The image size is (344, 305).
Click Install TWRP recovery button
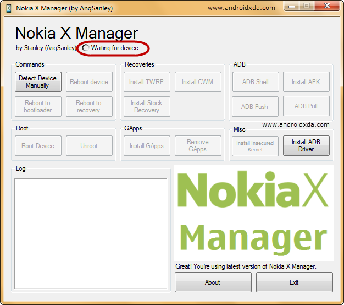point(147,81)
